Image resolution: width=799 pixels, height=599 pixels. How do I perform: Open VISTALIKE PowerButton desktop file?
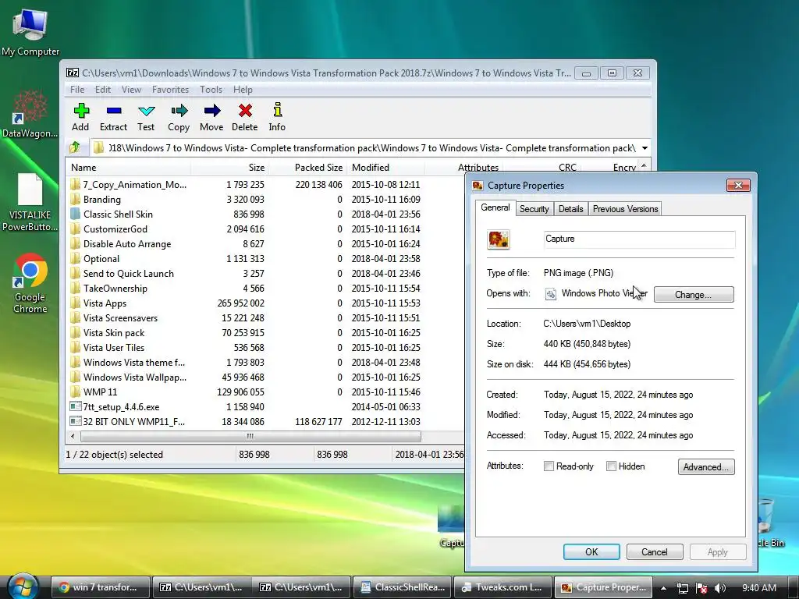[x=30, y=202]
